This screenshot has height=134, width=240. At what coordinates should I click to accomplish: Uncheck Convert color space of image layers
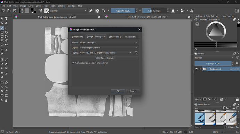(73, 63)
